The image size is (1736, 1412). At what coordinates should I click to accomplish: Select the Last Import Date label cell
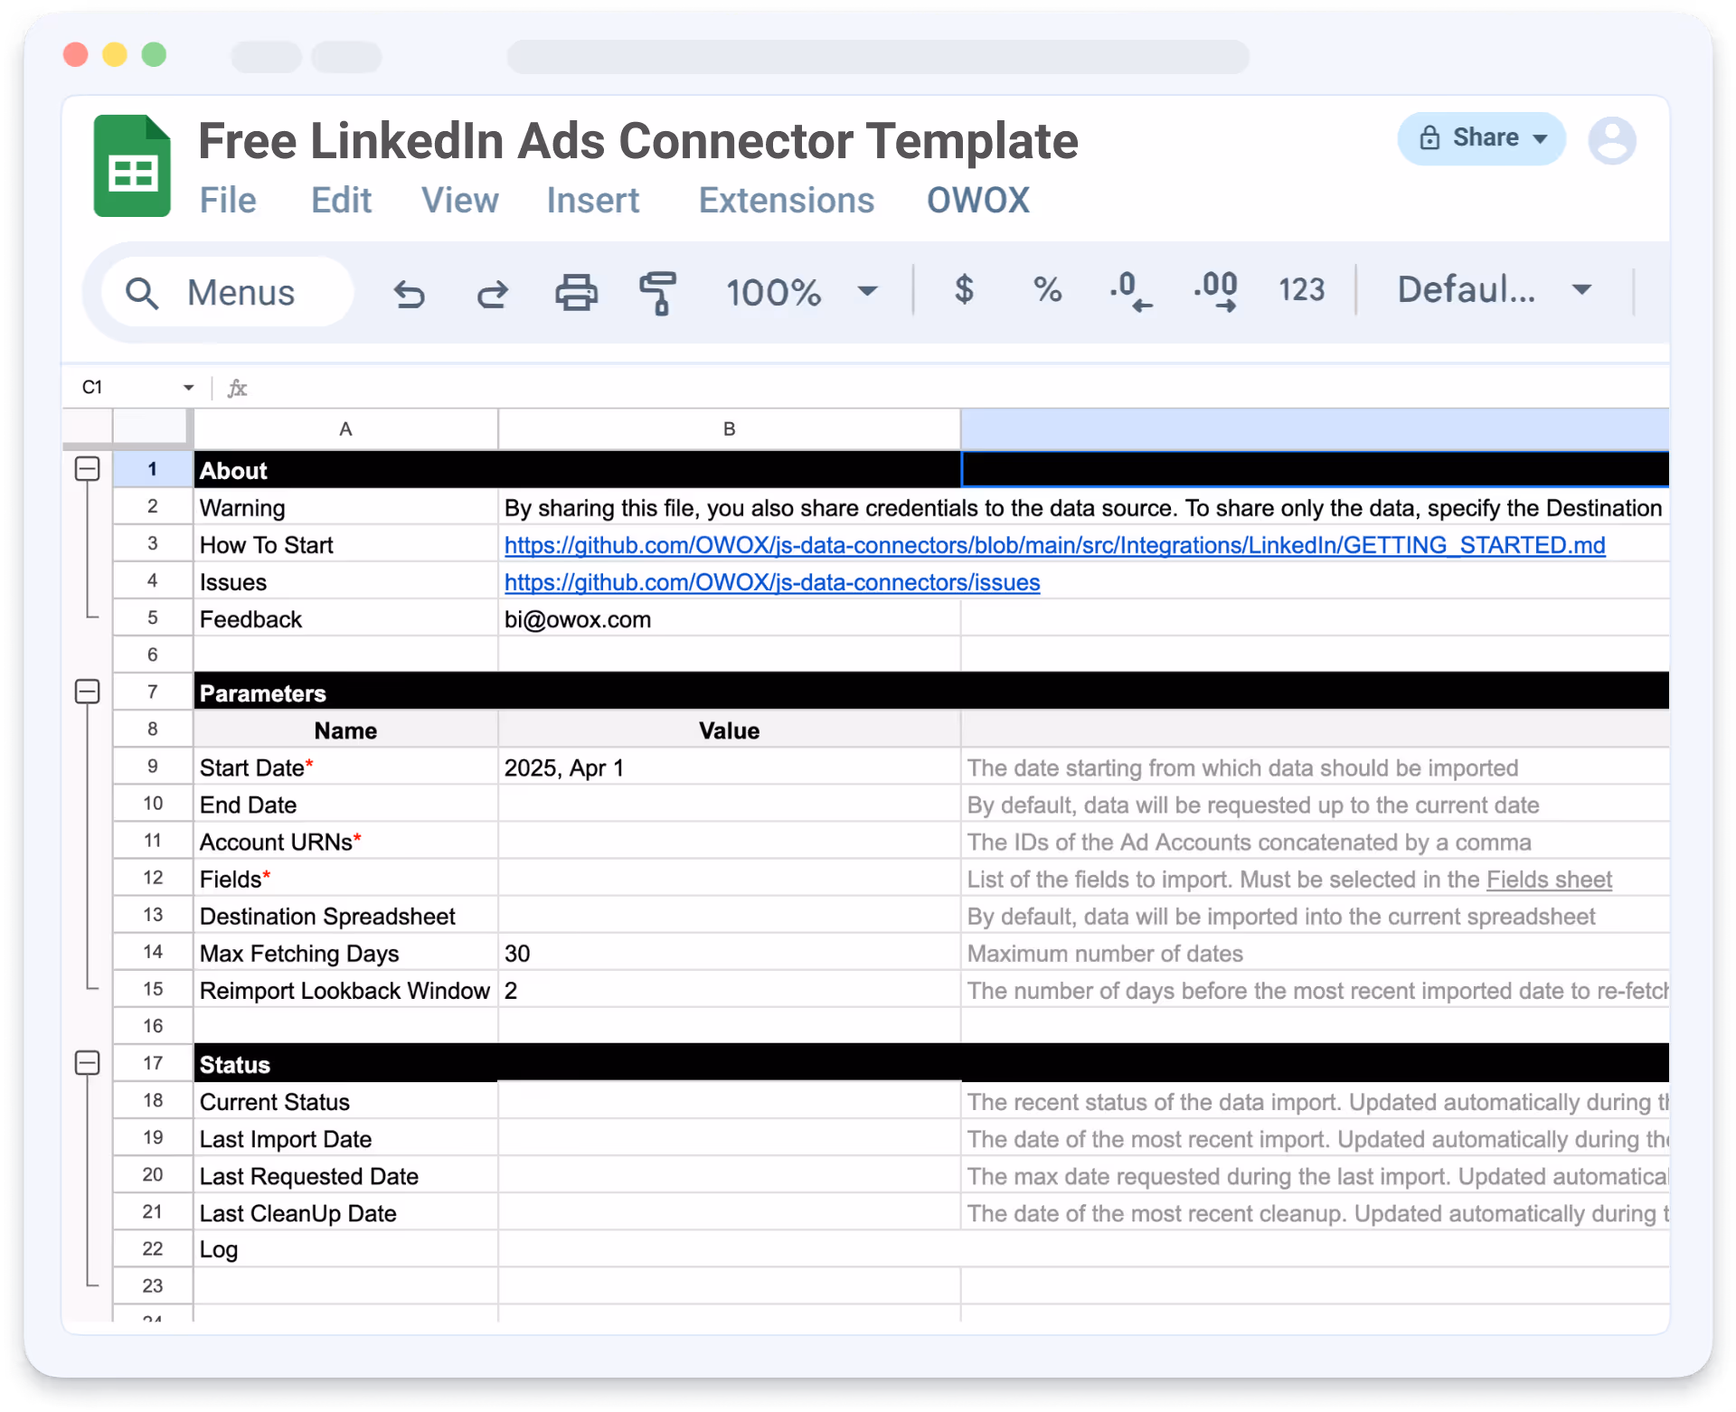[345, 1138]
